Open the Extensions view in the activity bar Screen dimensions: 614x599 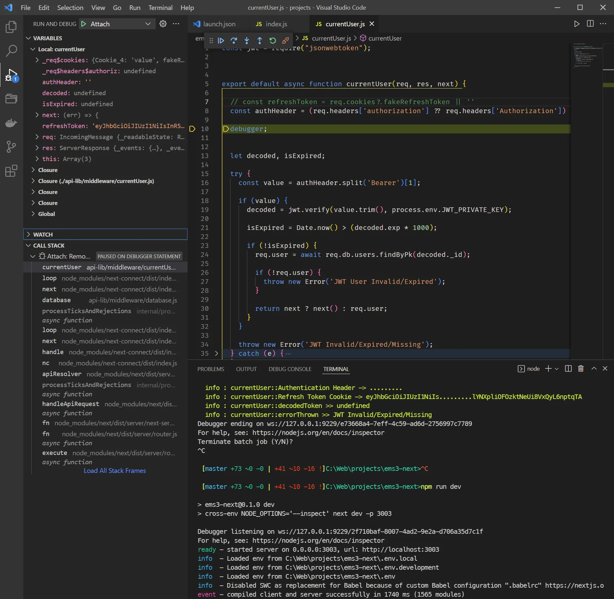(11, 171)
